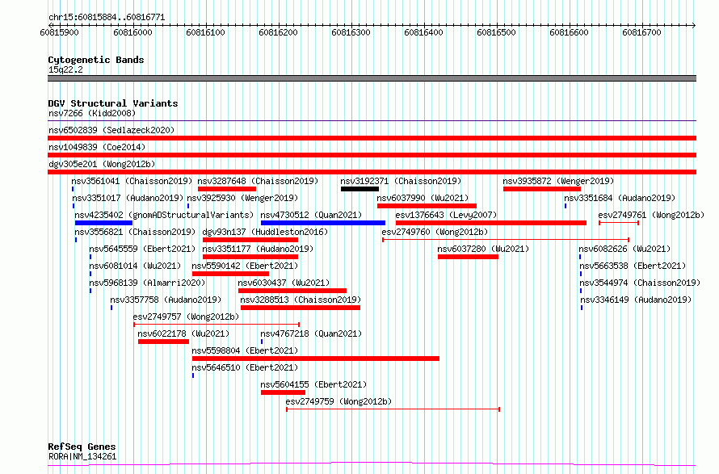Click the nsv3544974 (Chaisson2019) label

(640, 283)
